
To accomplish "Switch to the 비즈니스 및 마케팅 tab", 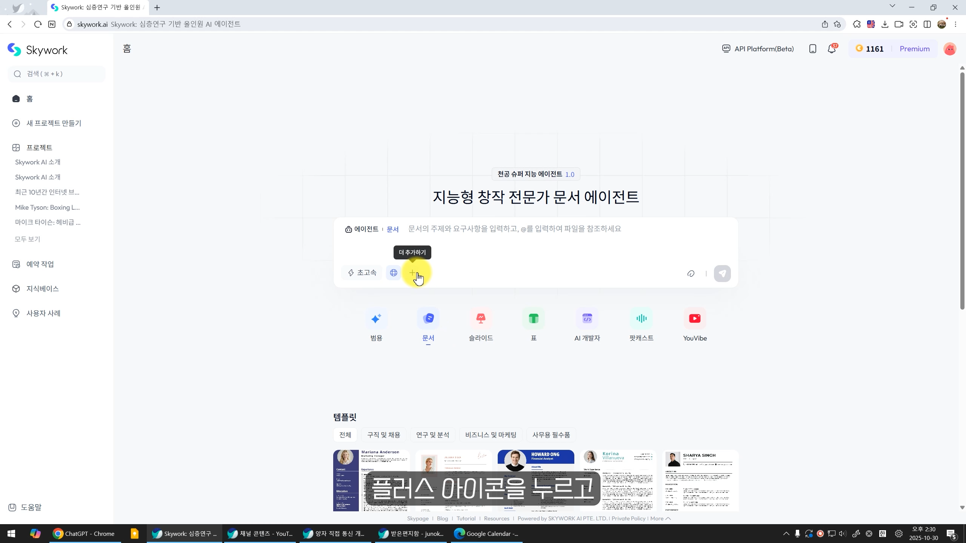I will pos(491,435).
